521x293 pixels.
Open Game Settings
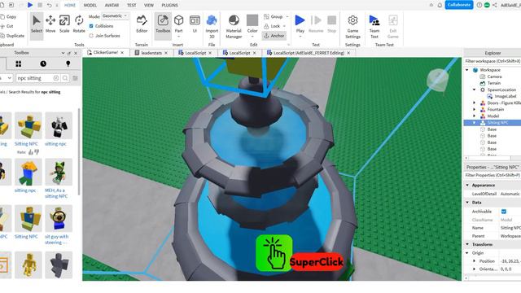click(352, 27)
